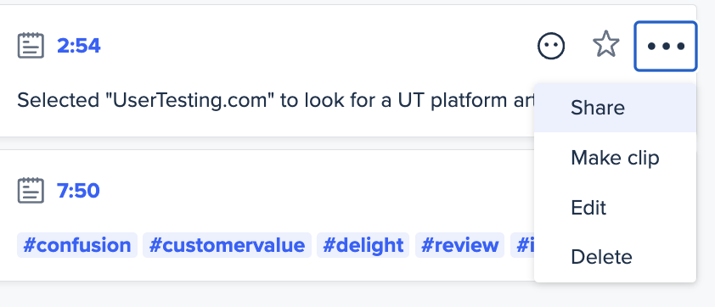This screenshot has height=307, width=715.
Task: Click the partially hidden tag after #review
Action: tap(522, 245)
